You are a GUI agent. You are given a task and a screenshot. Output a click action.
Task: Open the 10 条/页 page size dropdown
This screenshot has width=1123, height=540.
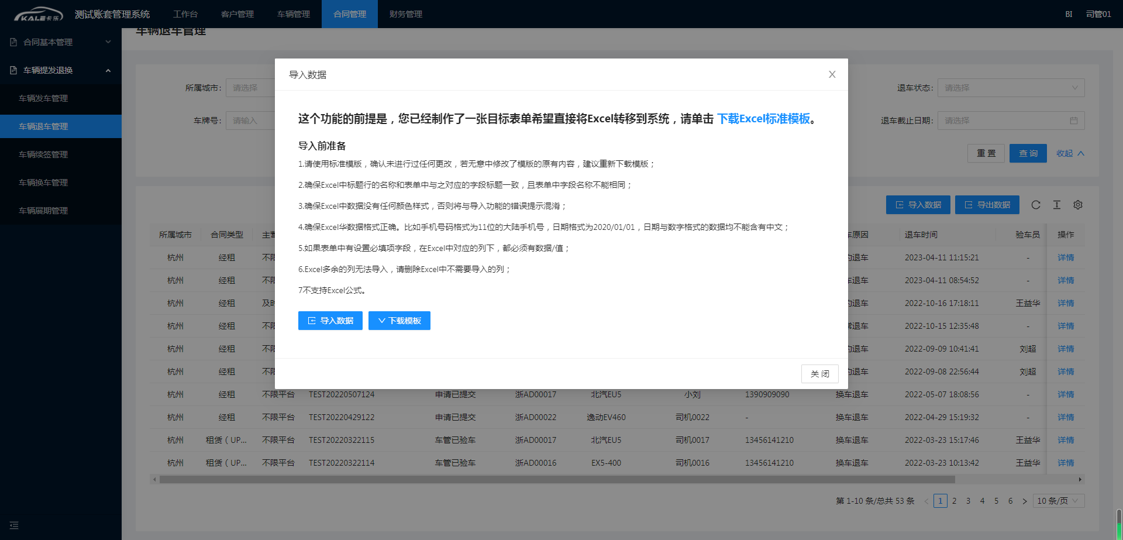click(x=1058, y=501)
